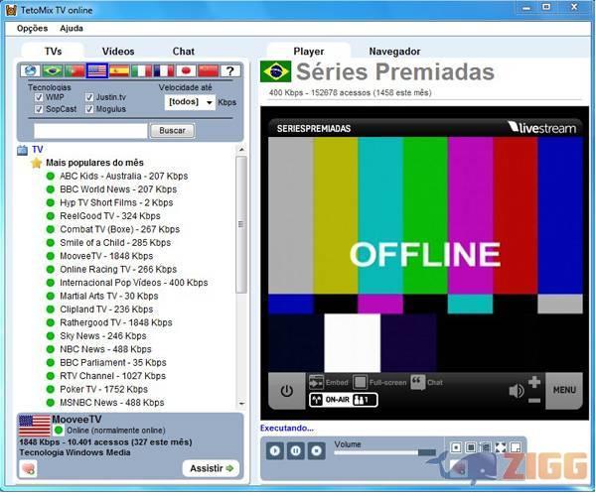Click the globe all-countries filter icon
Screen dimensions: 596x496
tap(30, 71)
